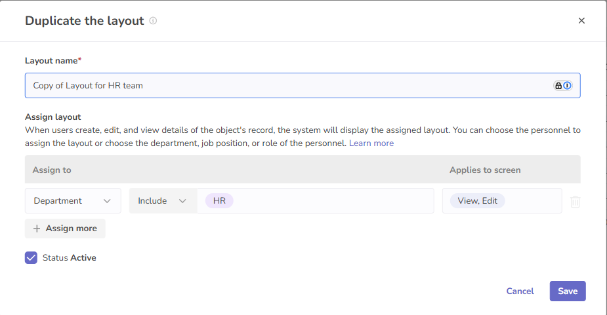Click the Layout name label

(53, 61)
